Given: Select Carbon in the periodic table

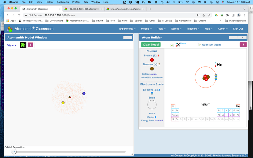Looking at the screenshot, I should (222, 110).
